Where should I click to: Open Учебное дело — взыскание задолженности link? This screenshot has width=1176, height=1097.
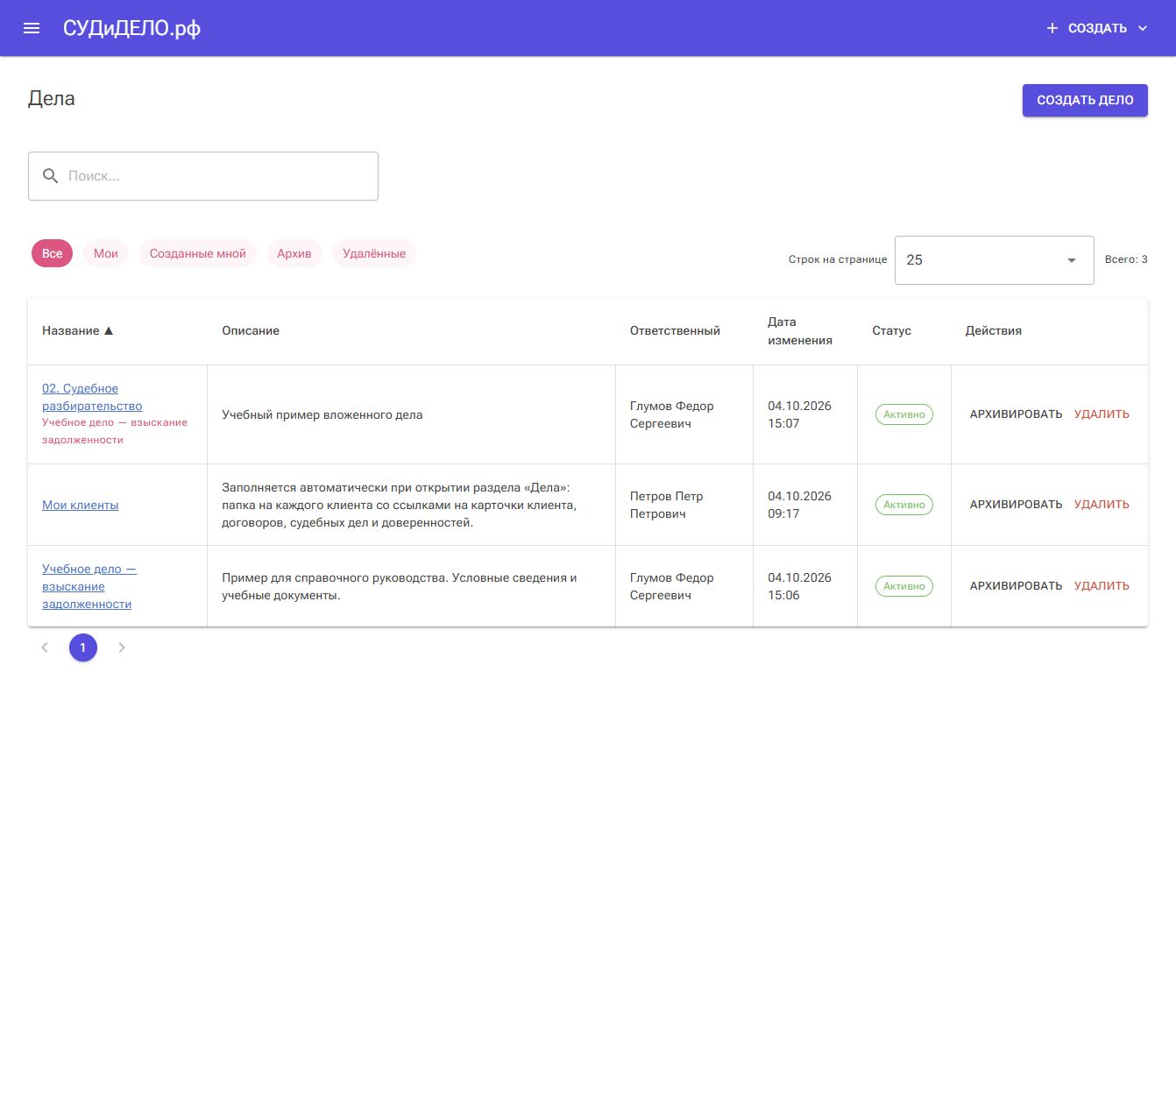pyautogui.click(x=89, y=586)
